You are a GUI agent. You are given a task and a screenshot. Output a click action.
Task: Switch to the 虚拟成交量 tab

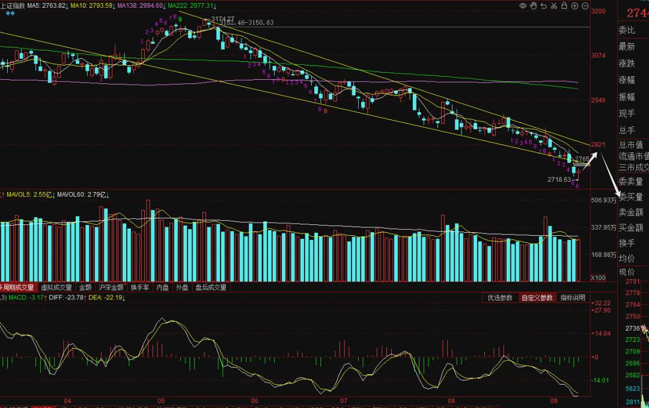56,287
